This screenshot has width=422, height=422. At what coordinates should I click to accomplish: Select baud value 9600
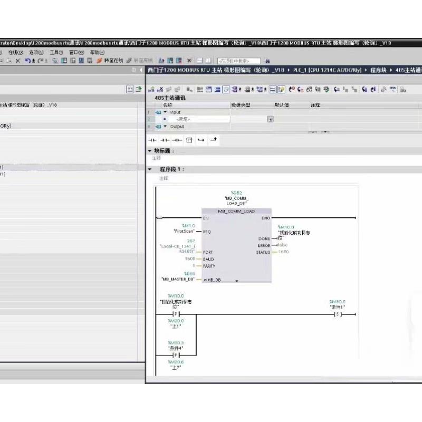pyautogui.click(x=190, y=258)
